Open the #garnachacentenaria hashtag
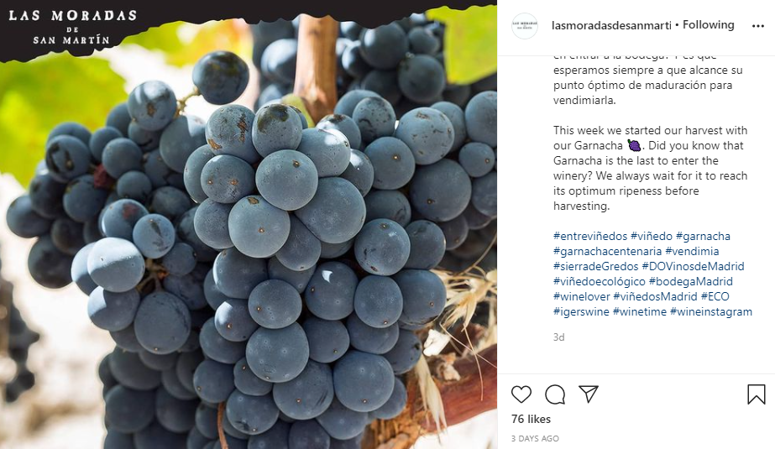This screenshot has width=775, height=449. pos(606,251)
